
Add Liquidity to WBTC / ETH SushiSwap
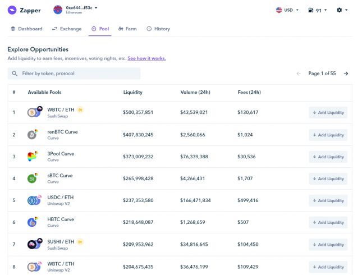328,112
